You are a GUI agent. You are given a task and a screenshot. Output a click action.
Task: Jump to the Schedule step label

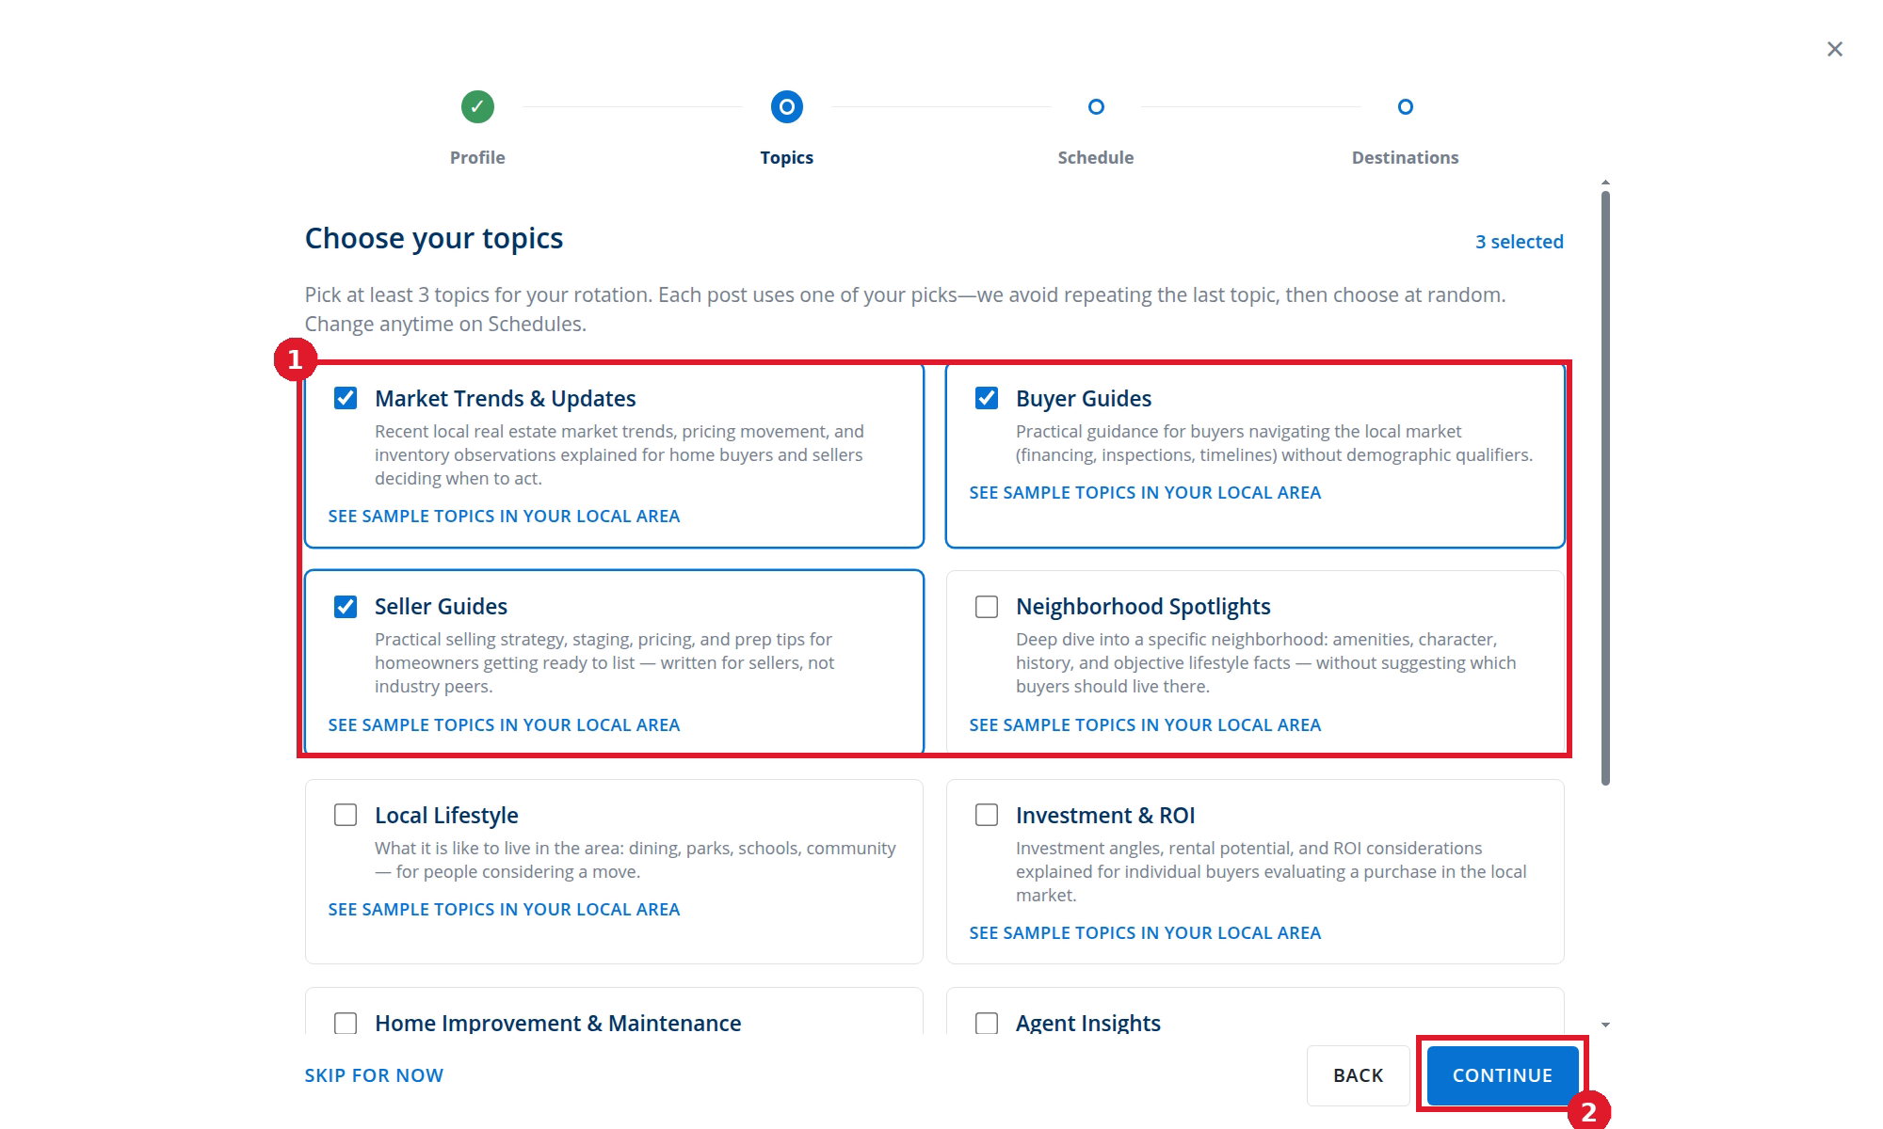point(1095,157)
